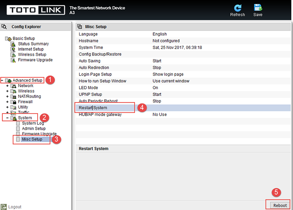Click the Advanced Setup folder icon
The width and height of the screenshot is (293, 210).
tap(8, 81)
